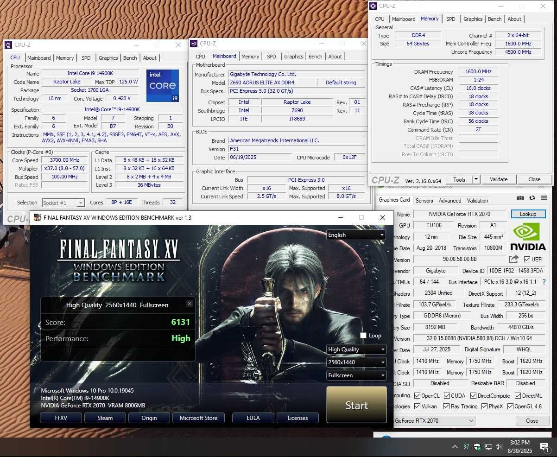The width and height of the screenshot is (557, 457).
Task: Click the GPU-Z refresh icon
Action: (532, 198)
